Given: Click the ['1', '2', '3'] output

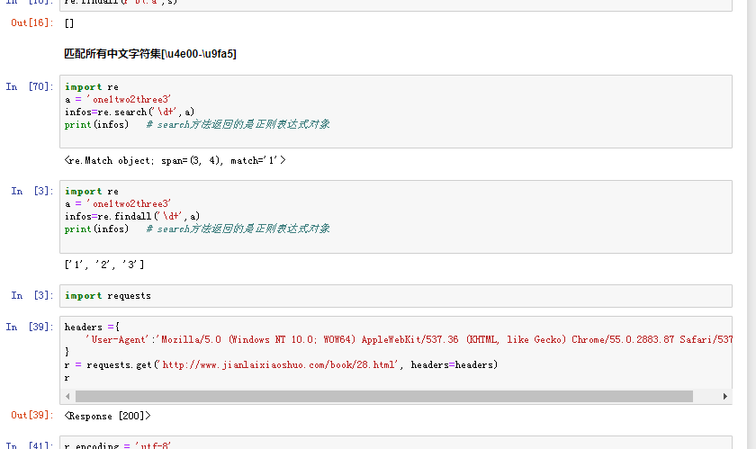Looking at the screenshot, I should (x=103, y=265).
